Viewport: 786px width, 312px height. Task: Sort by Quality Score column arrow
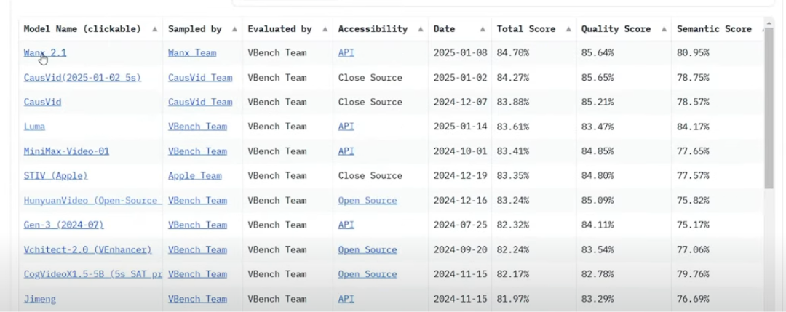point(663,30)
